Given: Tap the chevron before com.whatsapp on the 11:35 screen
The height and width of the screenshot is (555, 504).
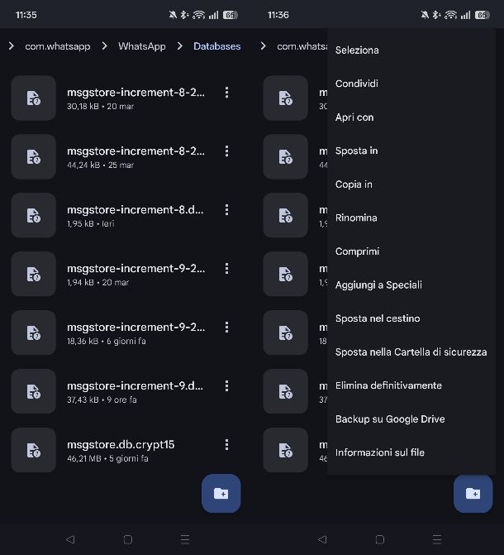Looking at the screenshot, I should [x=12, y=46].
